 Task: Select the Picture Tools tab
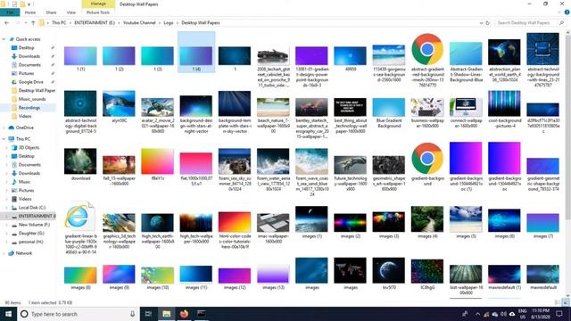[98, 12]
